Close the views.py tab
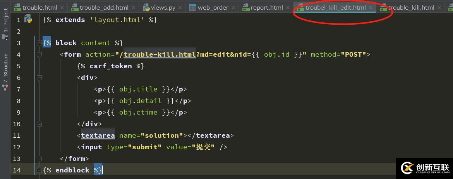 click(x=181, y=8)
